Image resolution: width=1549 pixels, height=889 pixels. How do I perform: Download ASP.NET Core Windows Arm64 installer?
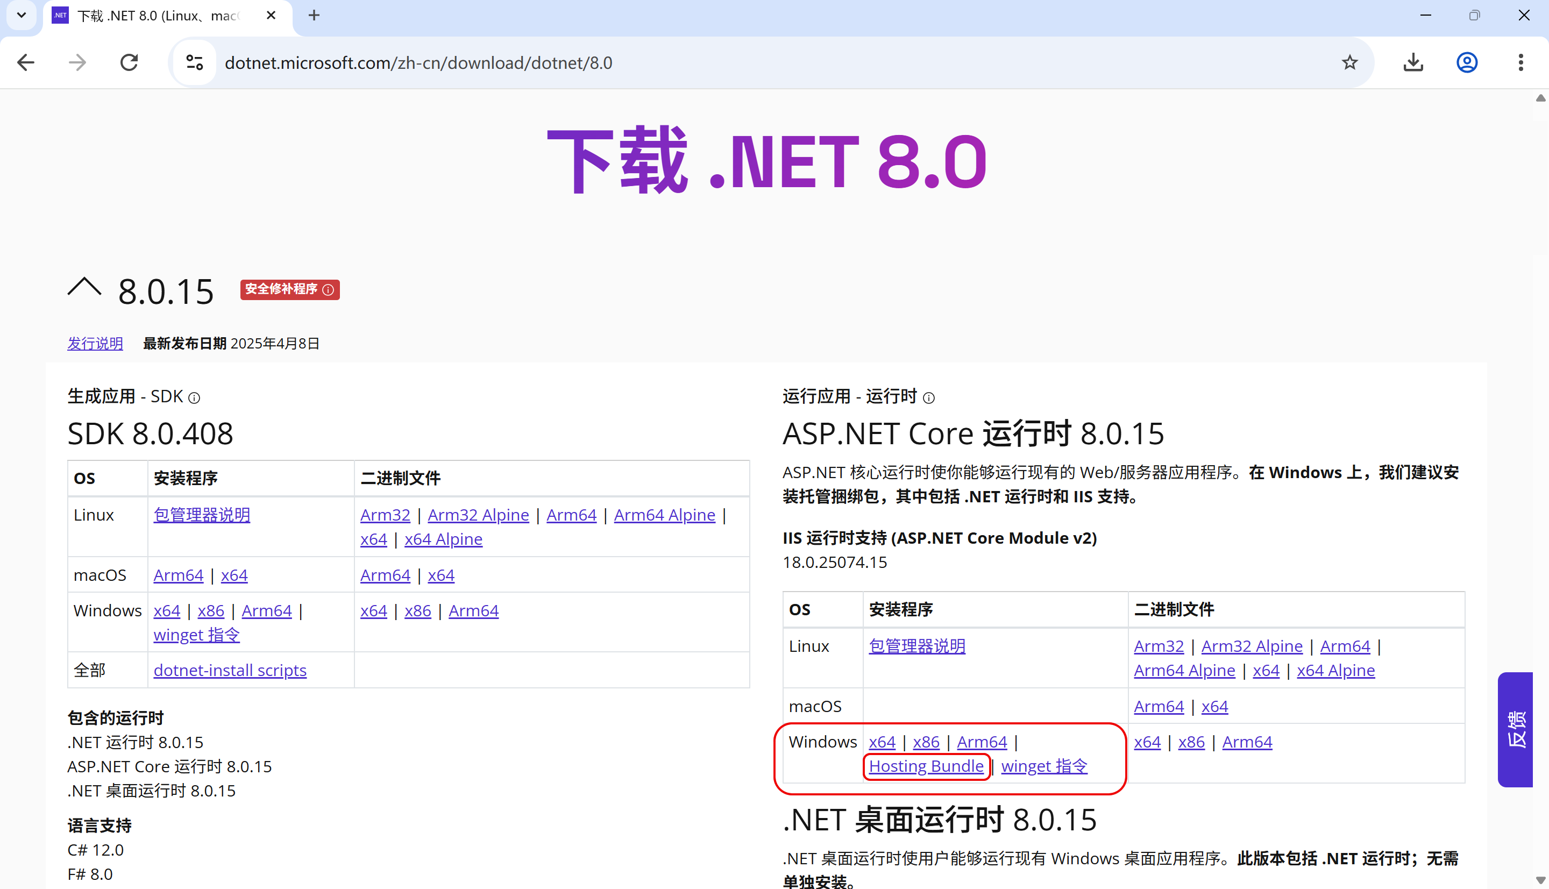click(x=982, y=742)
